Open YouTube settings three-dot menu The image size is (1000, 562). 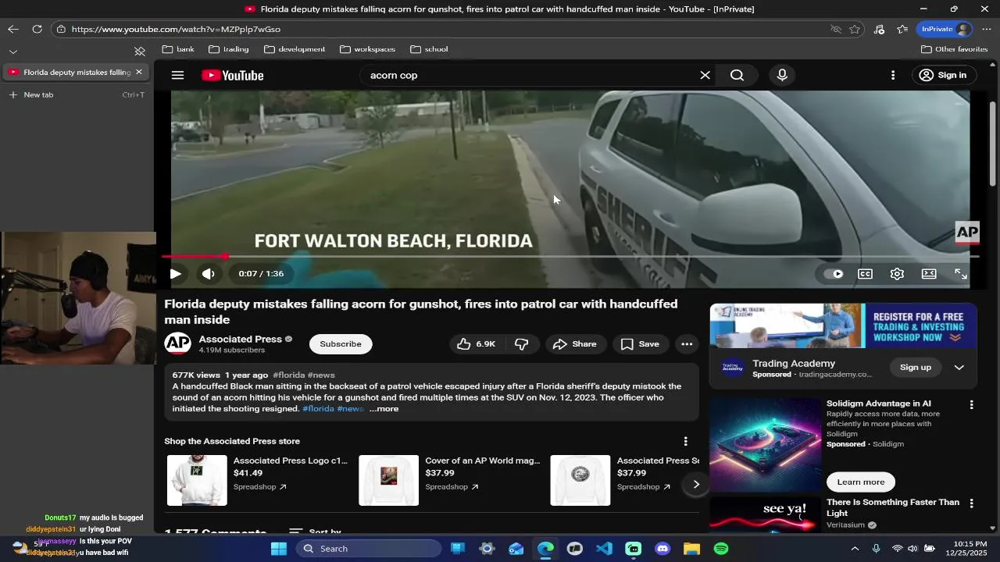(x=893, y=75)
